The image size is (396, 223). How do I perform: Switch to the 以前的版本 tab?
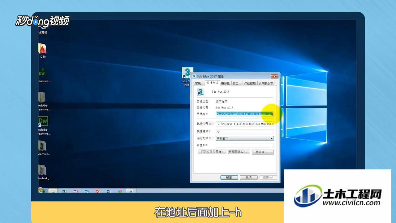click(x=266, y=83)
